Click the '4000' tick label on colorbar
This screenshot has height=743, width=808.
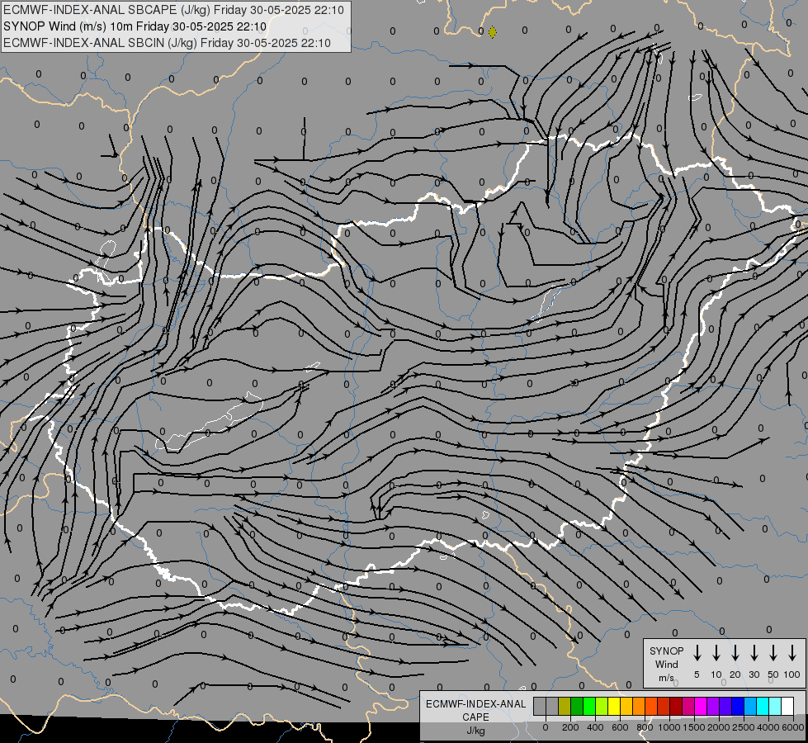click(768, 727)
